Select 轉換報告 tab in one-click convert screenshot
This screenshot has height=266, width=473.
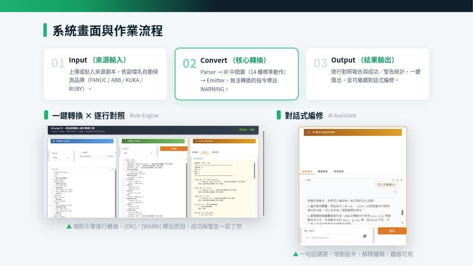(205, 152)
